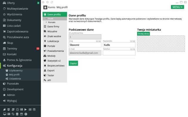The height and width of the screenshot is (117, 188).
Task: Open the Znaki wodne settings tab
Action: coord(54,36)
